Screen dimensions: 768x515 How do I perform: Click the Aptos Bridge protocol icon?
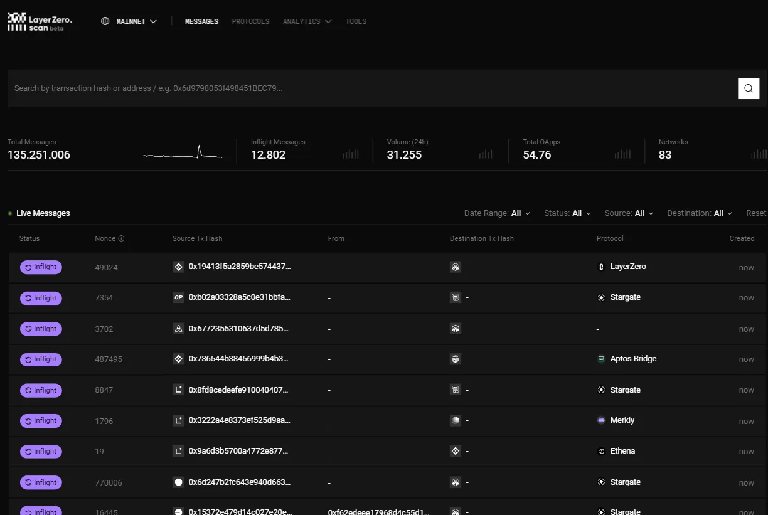click(x=602, y=359)
